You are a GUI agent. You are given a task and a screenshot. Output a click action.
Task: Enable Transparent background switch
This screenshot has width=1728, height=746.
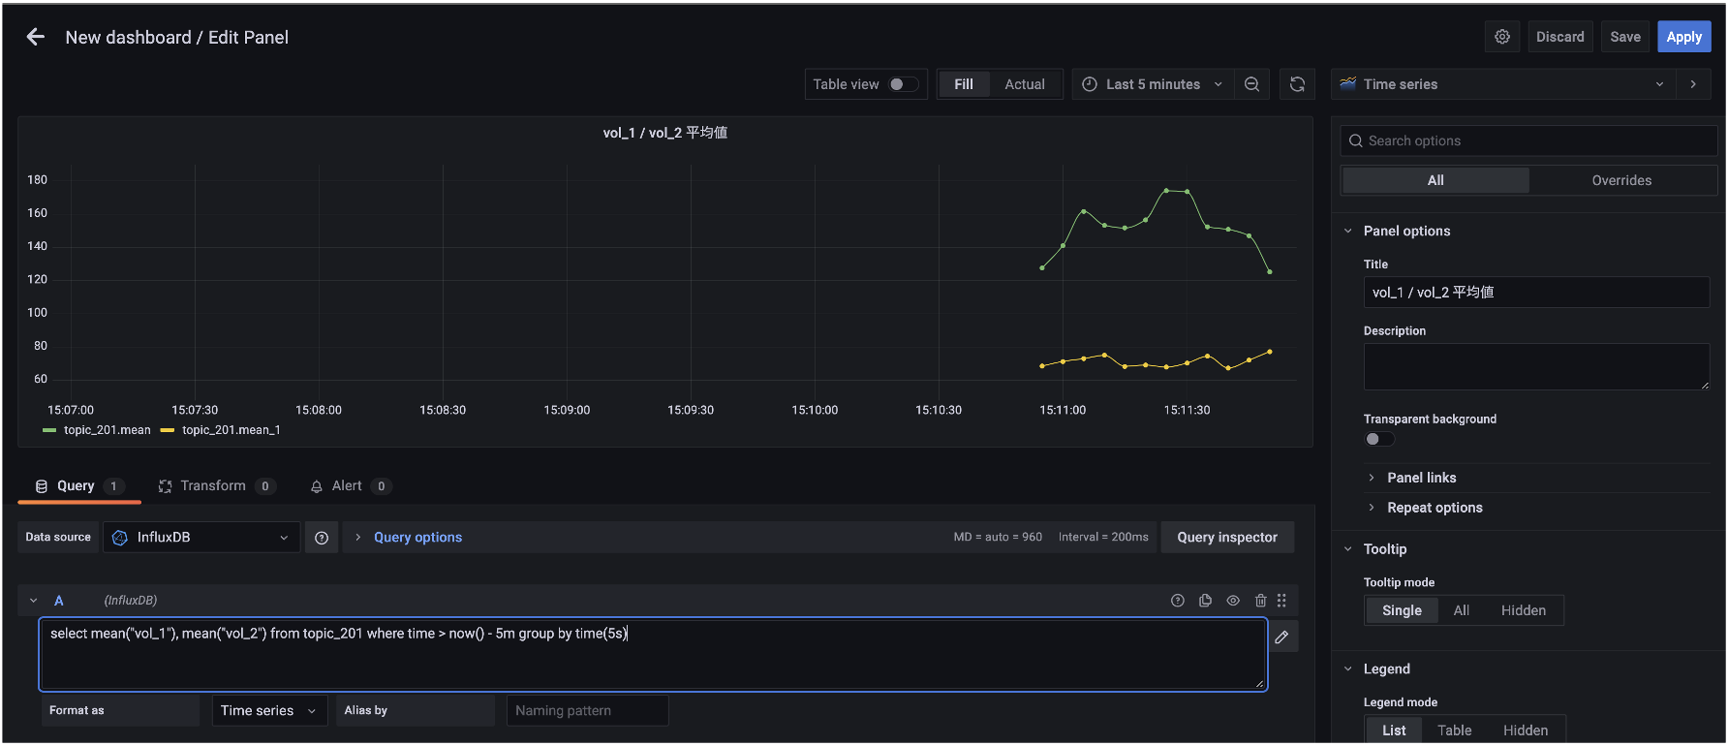tap(1378, 439)
